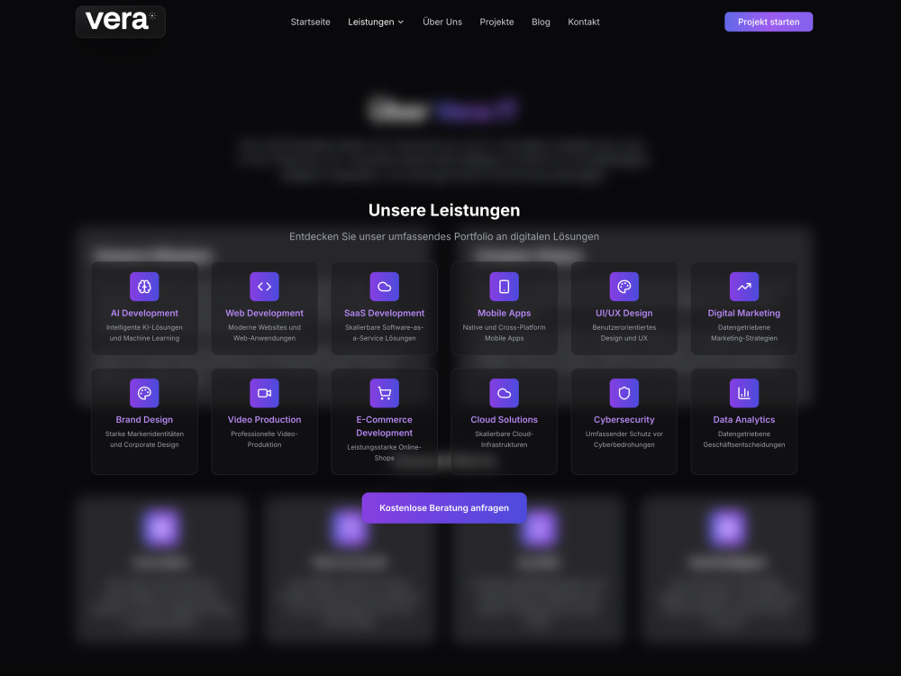The height and width of the screenshot is (676, 901).
Task: Click the UI/UX Design palette icon
Action: [624, 287]
